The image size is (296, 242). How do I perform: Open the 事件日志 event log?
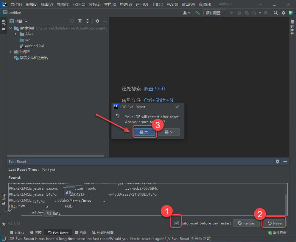[277, 232]
